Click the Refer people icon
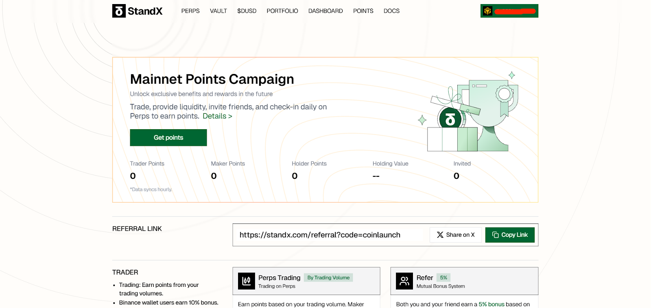Image resolution: width=651 pixels, height=308 pixels. click(x=404, y=281)
